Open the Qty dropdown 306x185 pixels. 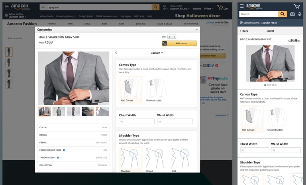click(172, 37)
